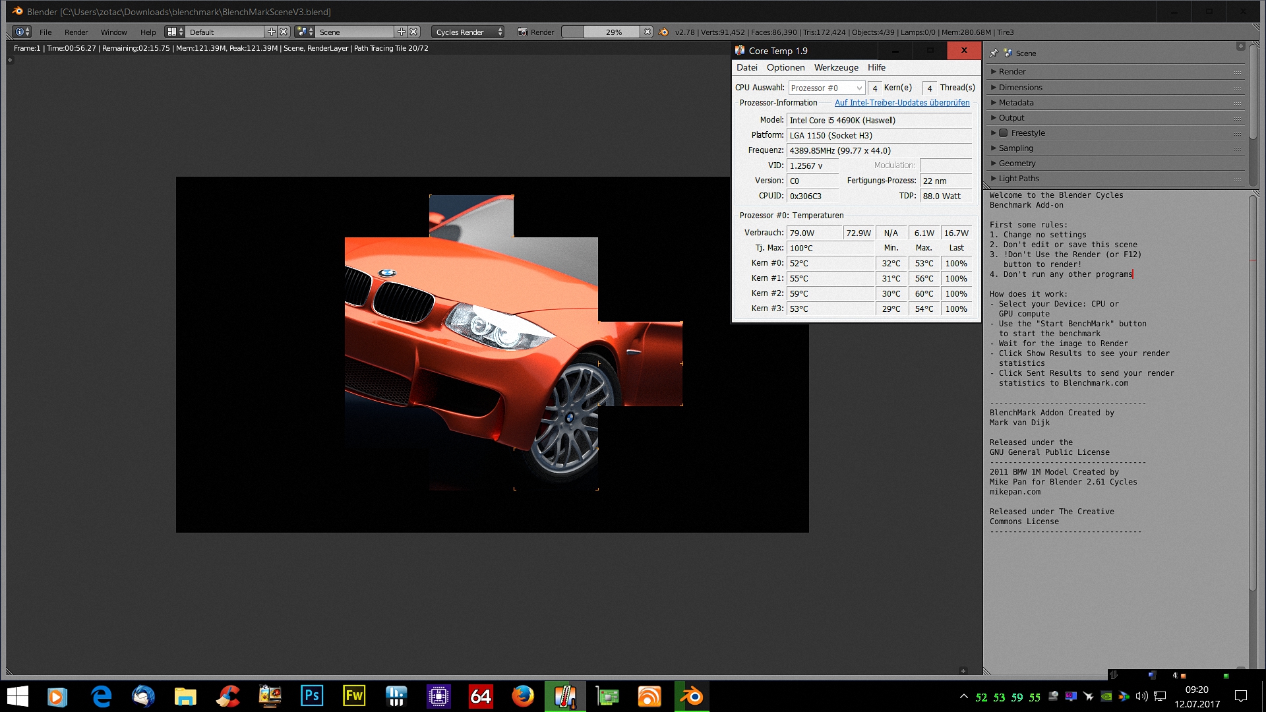Expand the Sampling panel
The width and height of the screenshot is (1266, 712).
point(1015,148)
